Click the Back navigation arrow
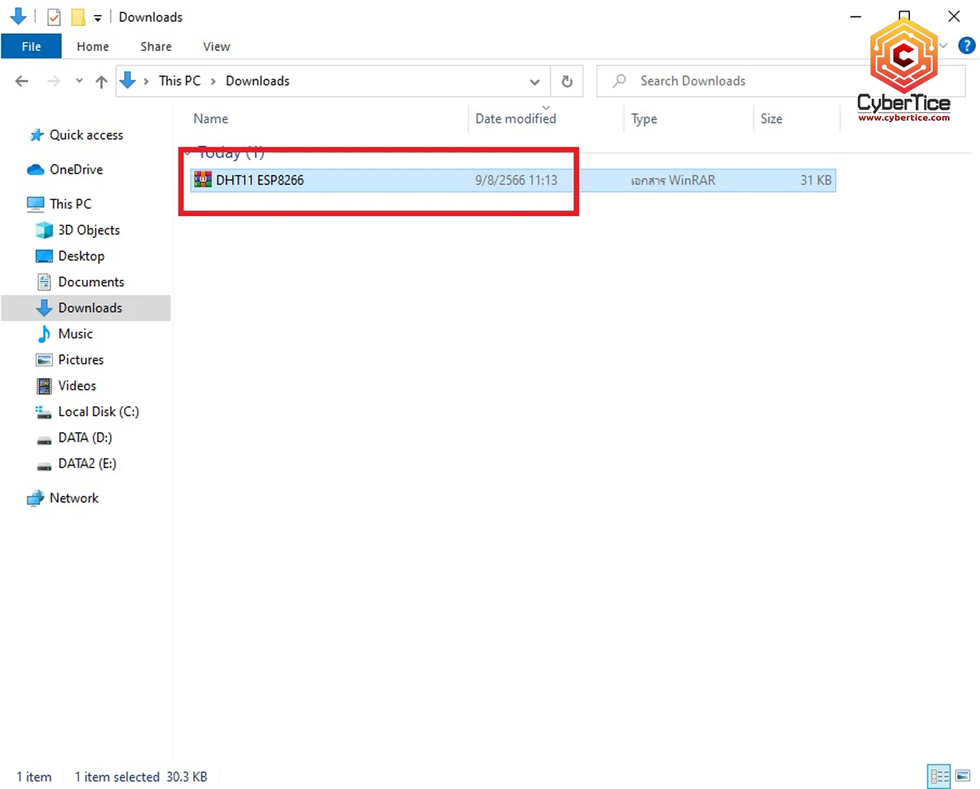Viewport: 980px width, 789px height. [x=22, y=81]
